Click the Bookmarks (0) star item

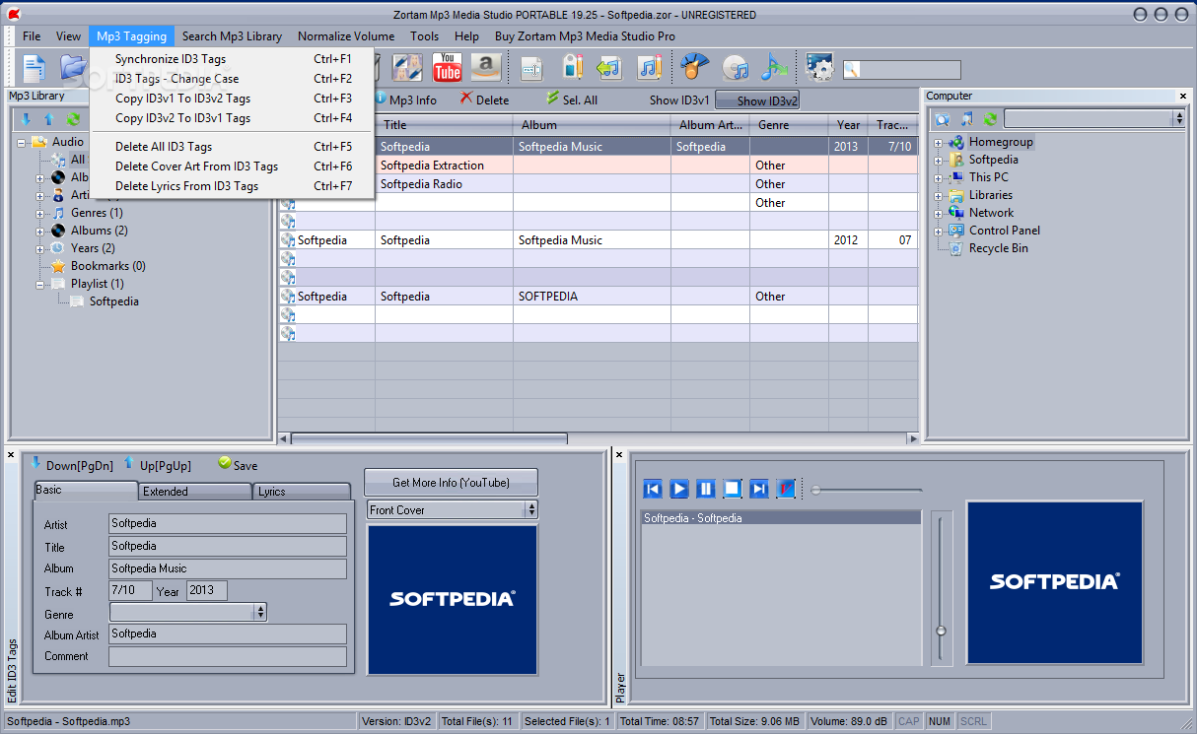pyautogui.click(x=98, y=266)
